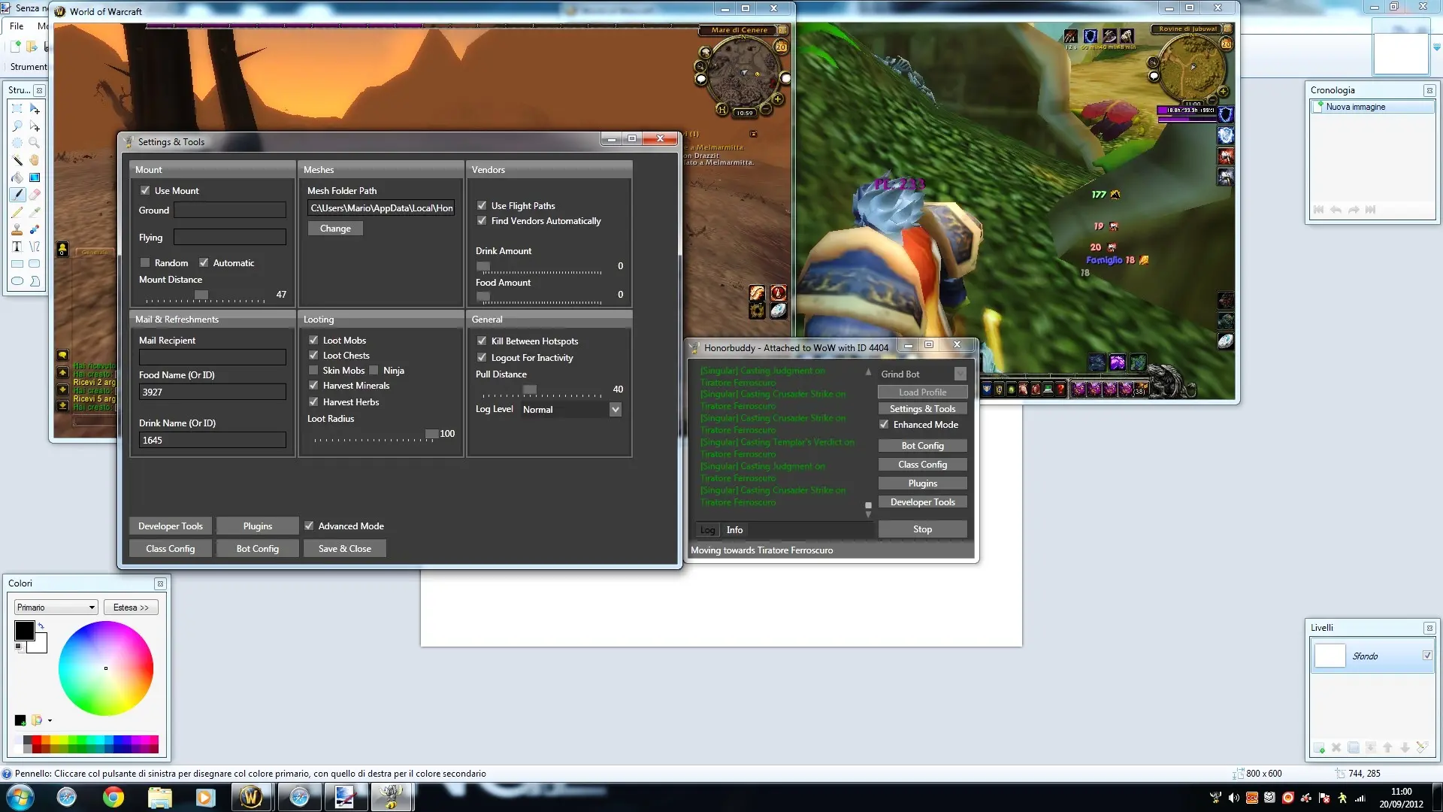1443x812 pixels.
Task: Select the Paintbrush tool
Action: pyautogui.click(x=17, y=195)
